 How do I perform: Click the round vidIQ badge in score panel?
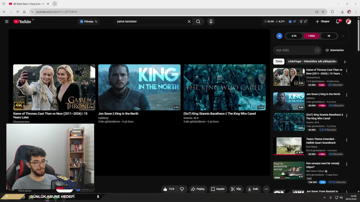click(x=279, y=36)
